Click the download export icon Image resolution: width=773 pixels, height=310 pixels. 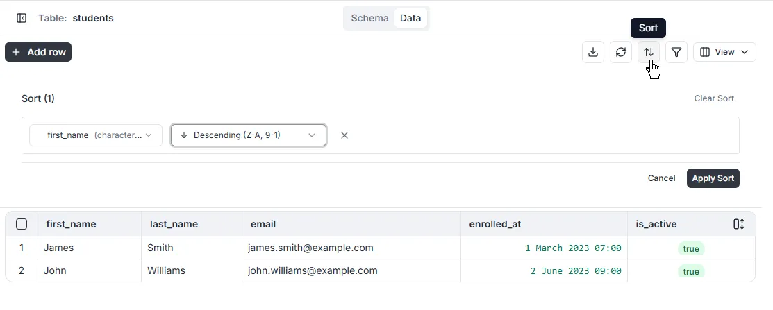[593, 52]
